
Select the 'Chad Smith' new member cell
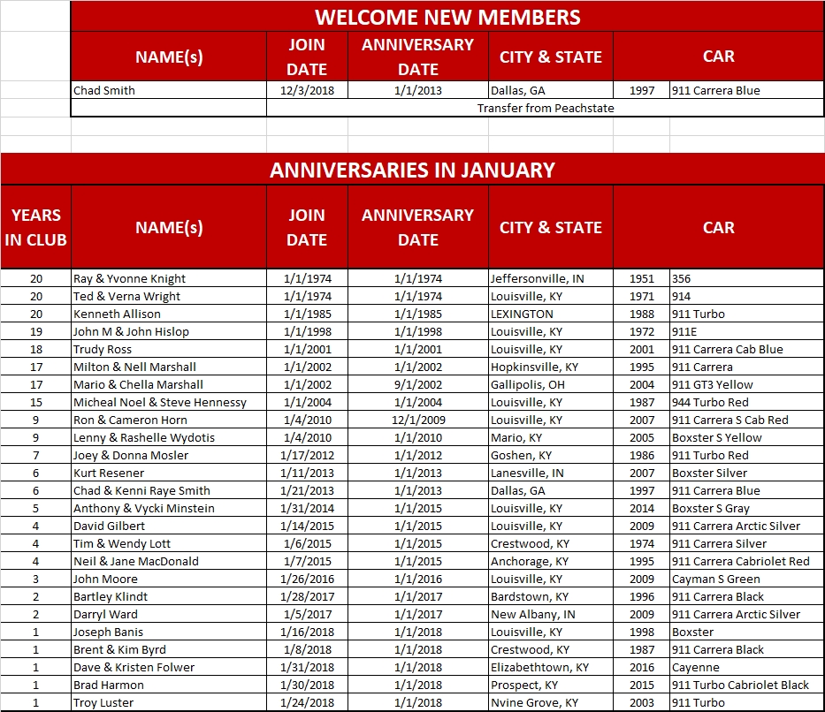point(169,90)
